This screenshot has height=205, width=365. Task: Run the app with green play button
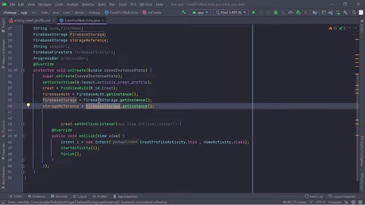coord(253,13)
